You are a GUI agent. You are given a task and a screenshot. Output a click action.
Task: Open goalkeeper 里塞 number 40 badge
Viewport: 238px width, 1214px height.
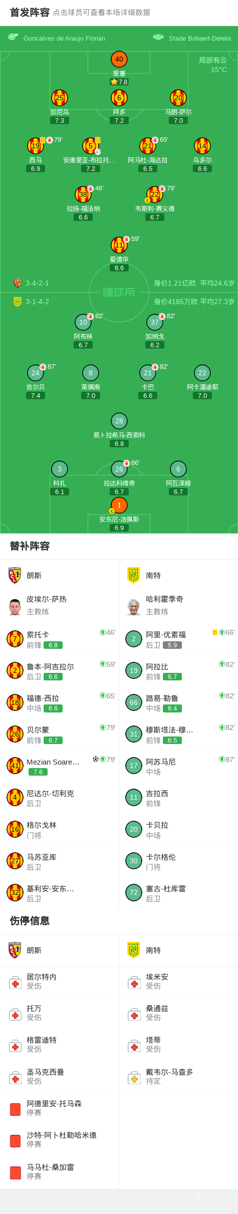119,59
